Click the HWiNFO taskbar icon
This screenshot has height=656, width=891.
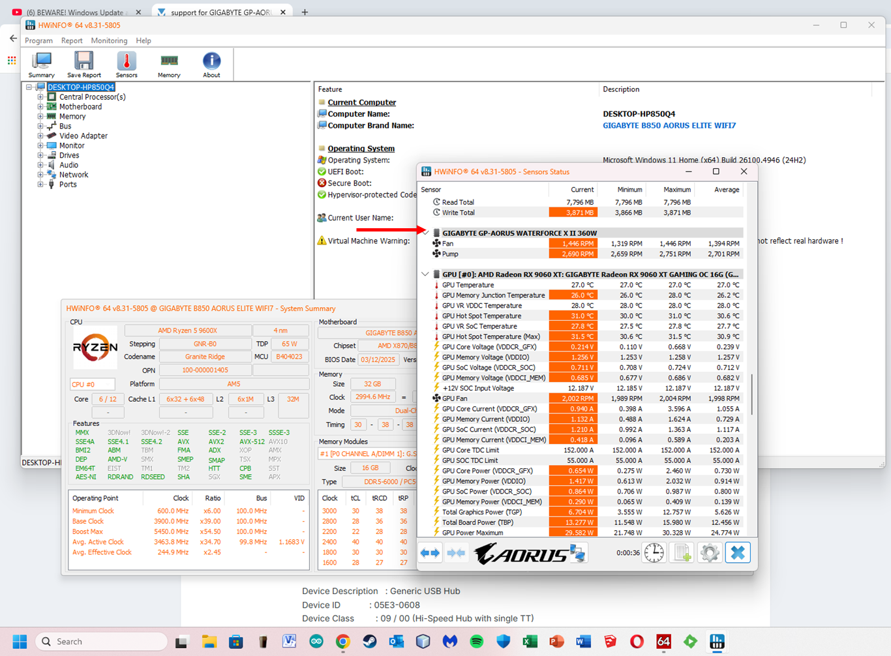pyautogui.click(x=717, y=642)
